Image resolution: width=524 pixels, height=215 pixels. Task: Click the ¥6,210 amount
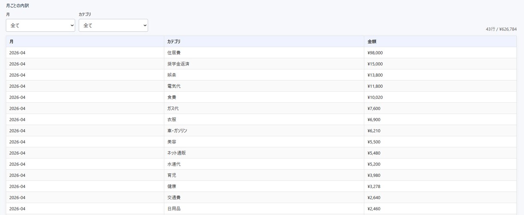[x=374, y=131]
